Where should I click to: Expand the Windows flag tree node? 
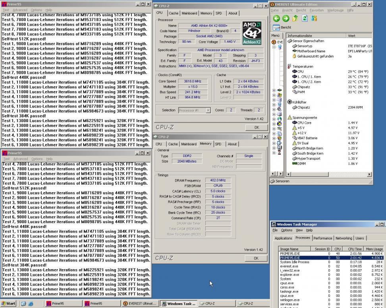[x=274, y=95]
